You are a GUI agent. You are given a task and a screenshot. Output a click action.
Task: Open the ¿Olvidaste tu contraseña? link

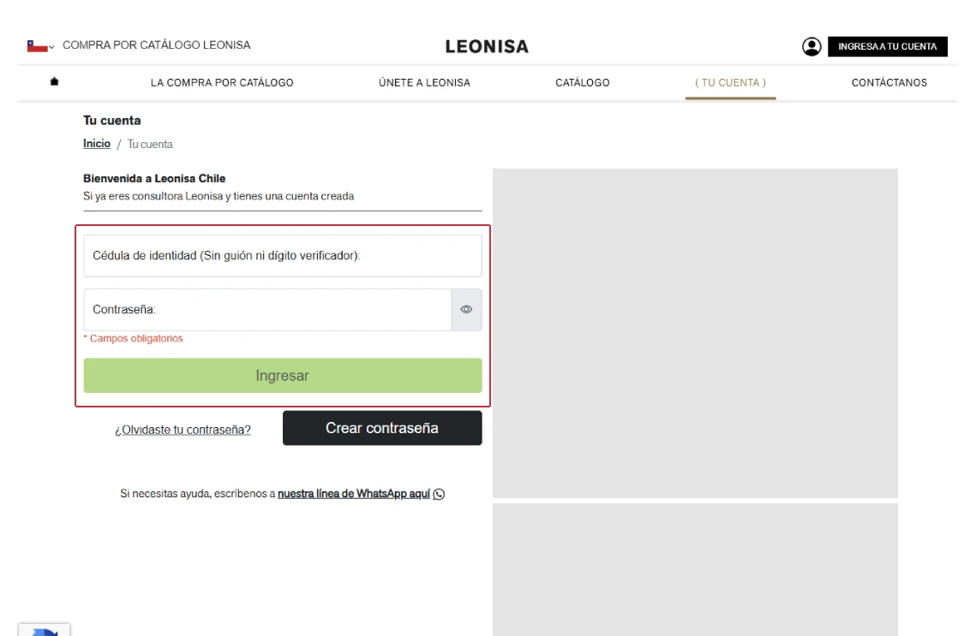pos(183,430)
